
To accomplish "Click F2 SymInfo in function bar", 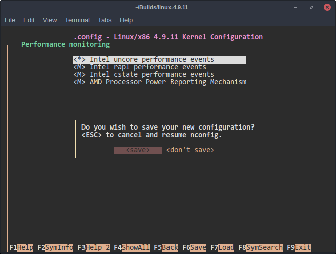I will pos(55,248).
